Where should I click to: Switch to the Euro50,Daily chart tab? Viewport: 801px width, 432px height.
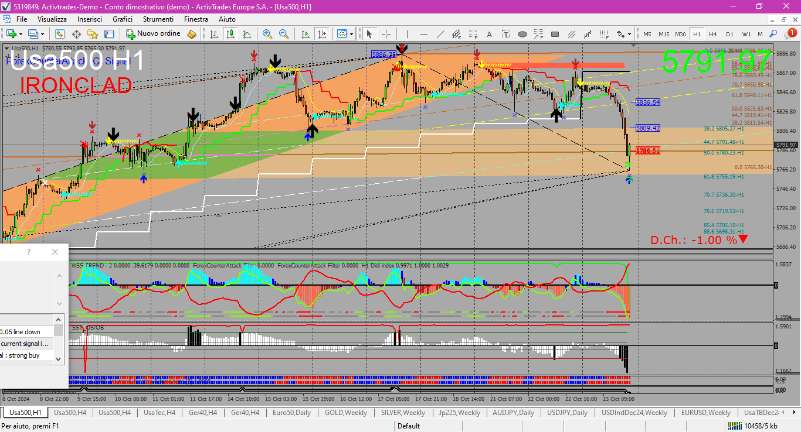[x=291, y=413]
